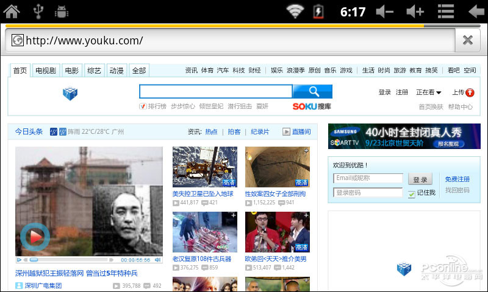Go to 音乐 channel
The height and width of the screenshot is (292, 488).
click(x=330, y=71)
